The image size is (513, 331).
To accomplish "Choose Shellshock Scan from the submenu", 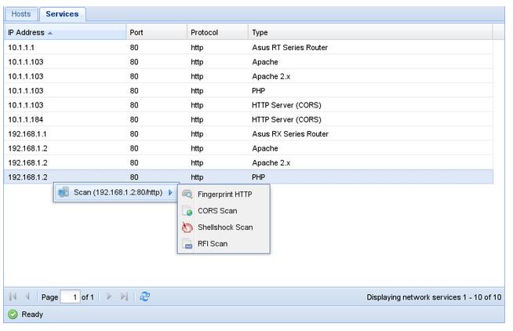I will pyautogui.click(x=224, y=227).
